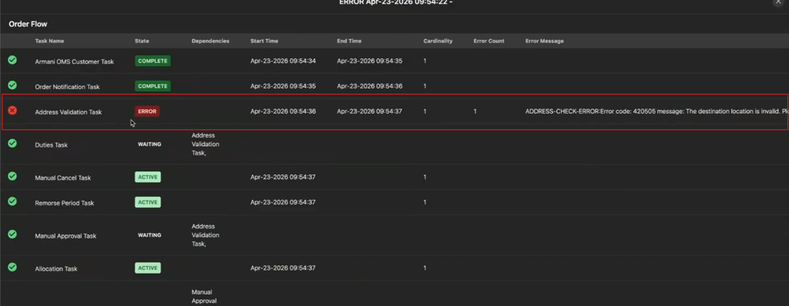Click the Task Name column header

(49, 42)
